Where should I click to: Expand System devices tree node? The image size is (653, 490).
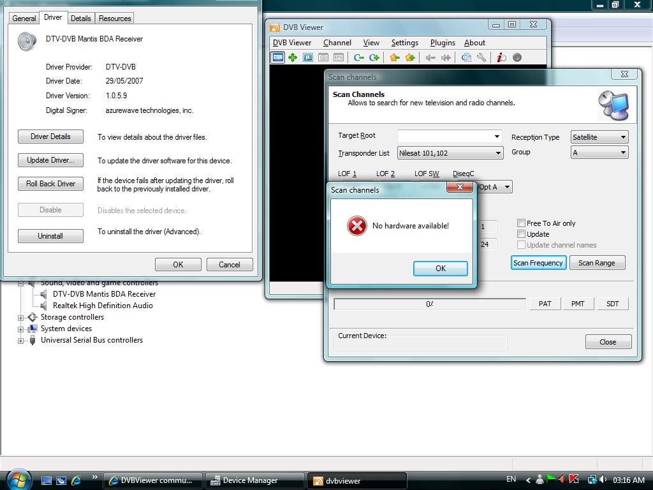(20, 329)
